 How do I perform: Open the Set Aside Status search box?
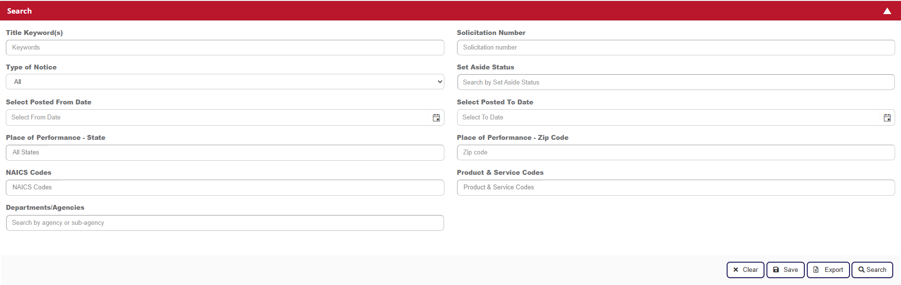tap(675, 83)
